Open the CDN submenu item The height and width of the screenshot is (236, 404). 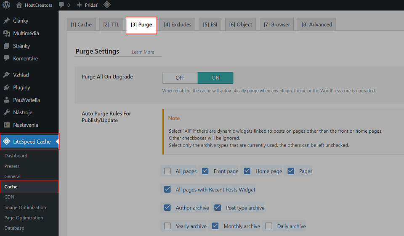point(9,197)
